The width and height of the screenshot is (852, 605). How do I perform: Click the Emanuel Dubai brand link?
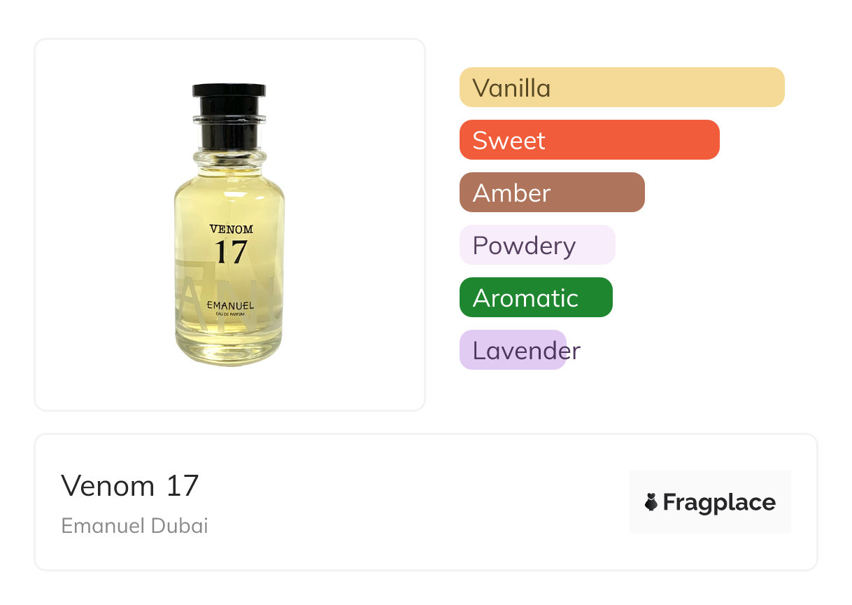135,526
